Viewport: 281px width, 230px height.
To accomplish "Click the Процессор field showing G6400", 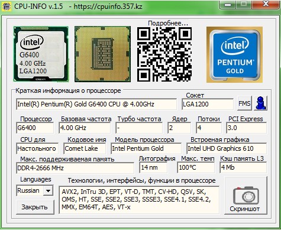I will coord(35,128).
